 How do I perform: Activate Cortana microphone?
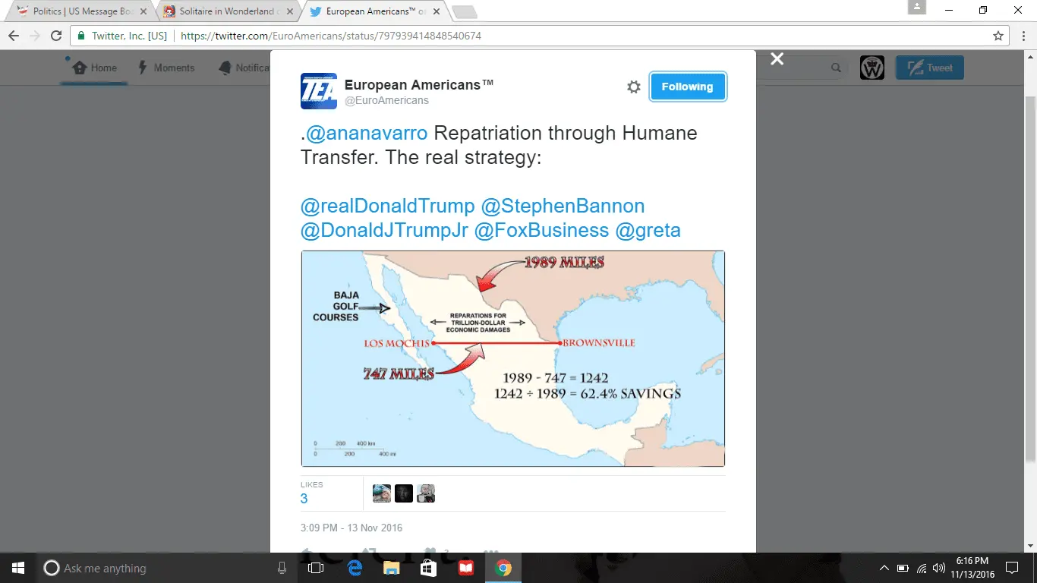pyautogui.click(x=282, y=568)
